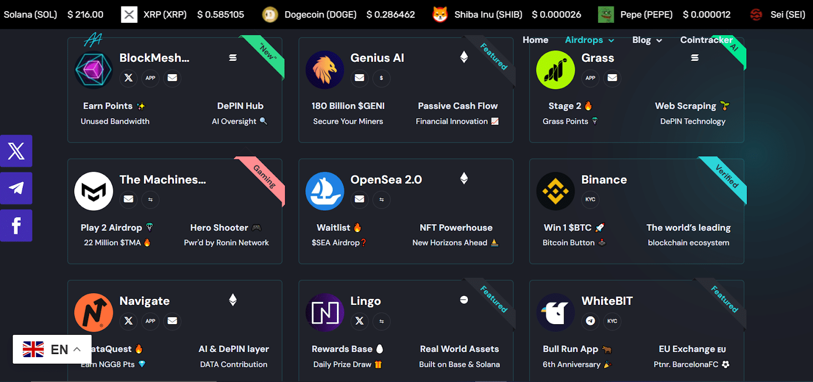
Task: Click the Navigate X (Twitter) icon
Action: [129, 321]
